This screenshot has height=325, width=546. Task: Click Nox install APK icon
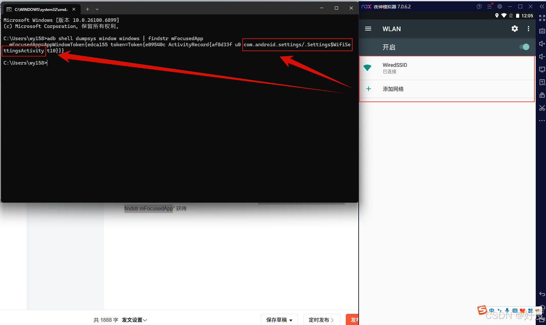pos(542,82)
